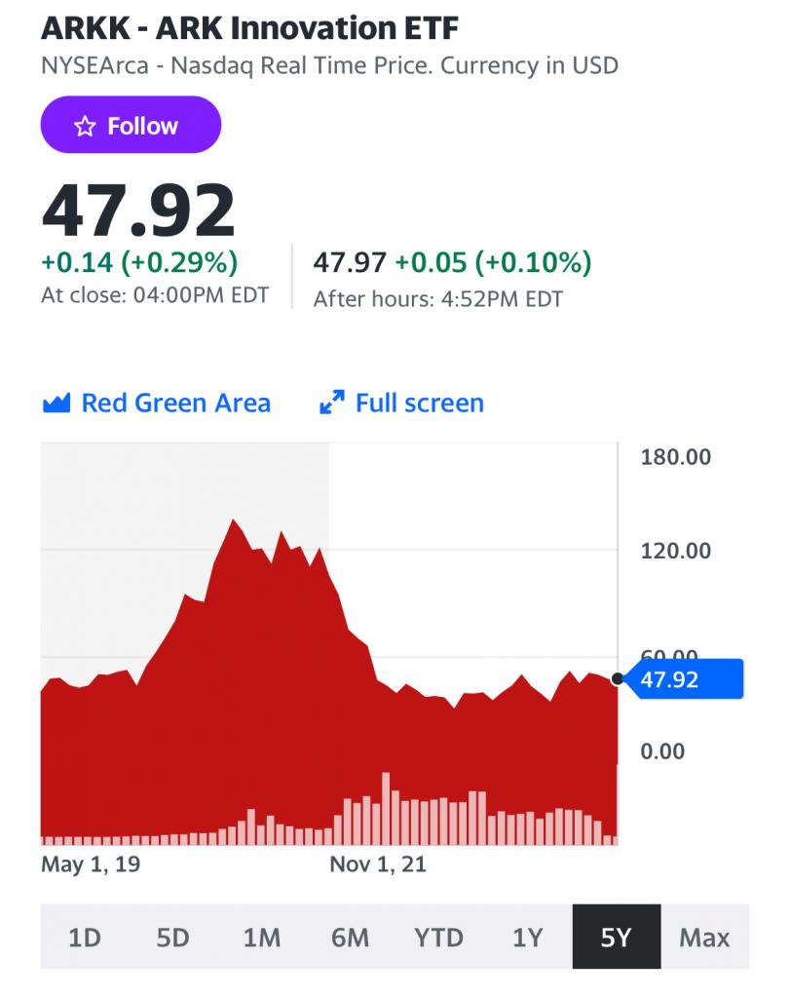Choose the 1M time range

tap(261, 938)
